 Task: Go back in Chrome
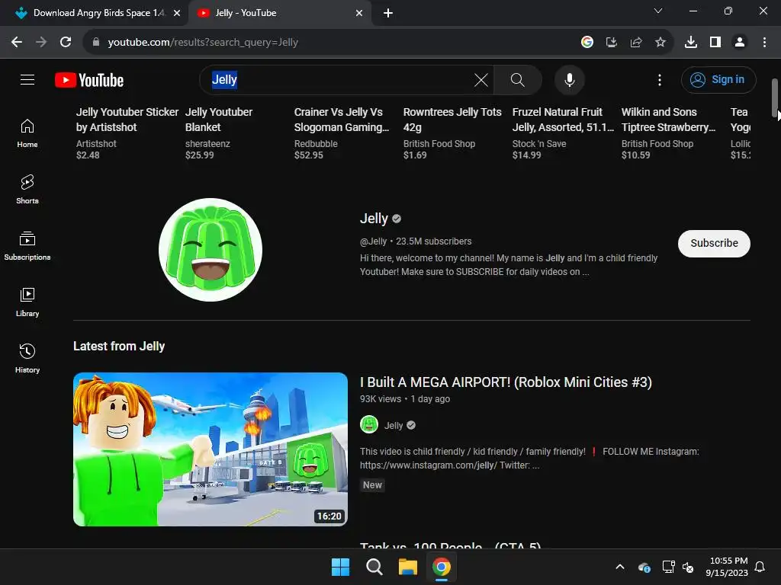[17, 43]
